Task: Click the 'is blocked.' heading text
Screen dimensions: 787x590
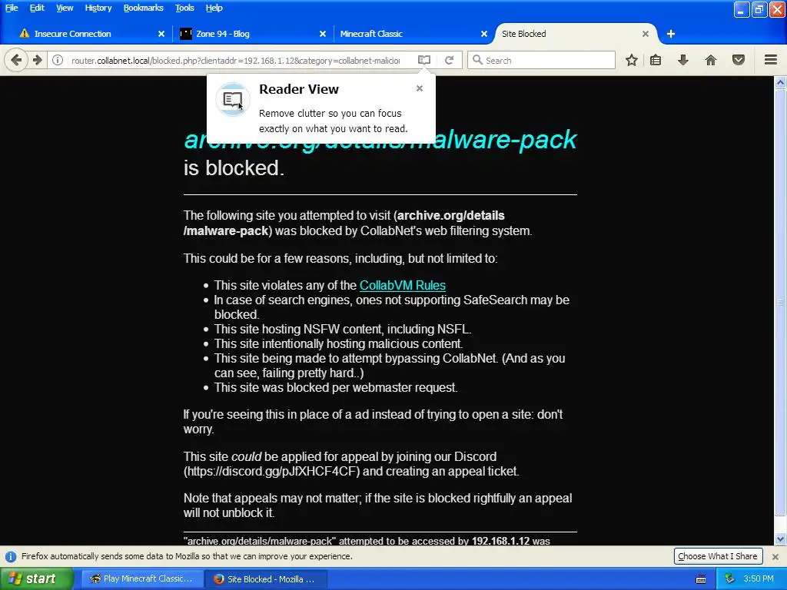Action: pyautogui.click(x=234, y=168)
